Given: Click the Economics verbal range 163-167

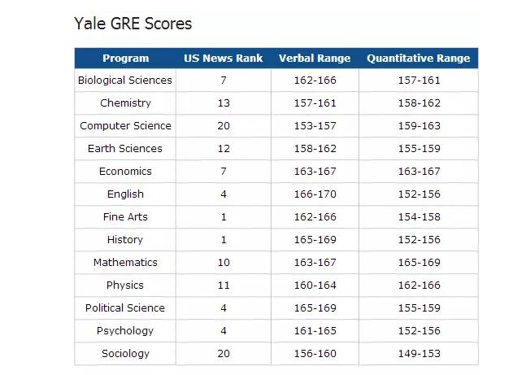Looking at the screenshot, I should click(x=315, y=172).
